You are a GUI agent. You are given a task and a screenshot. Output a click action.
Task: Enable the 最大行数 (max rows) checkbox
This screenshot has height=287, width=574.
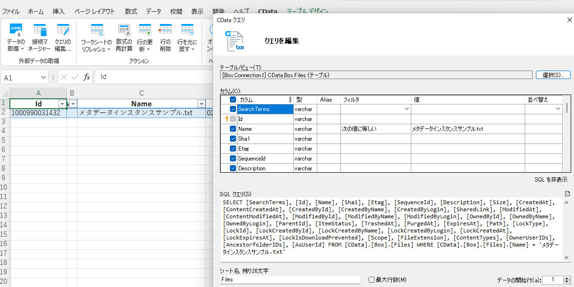click(x=372, y=280)
